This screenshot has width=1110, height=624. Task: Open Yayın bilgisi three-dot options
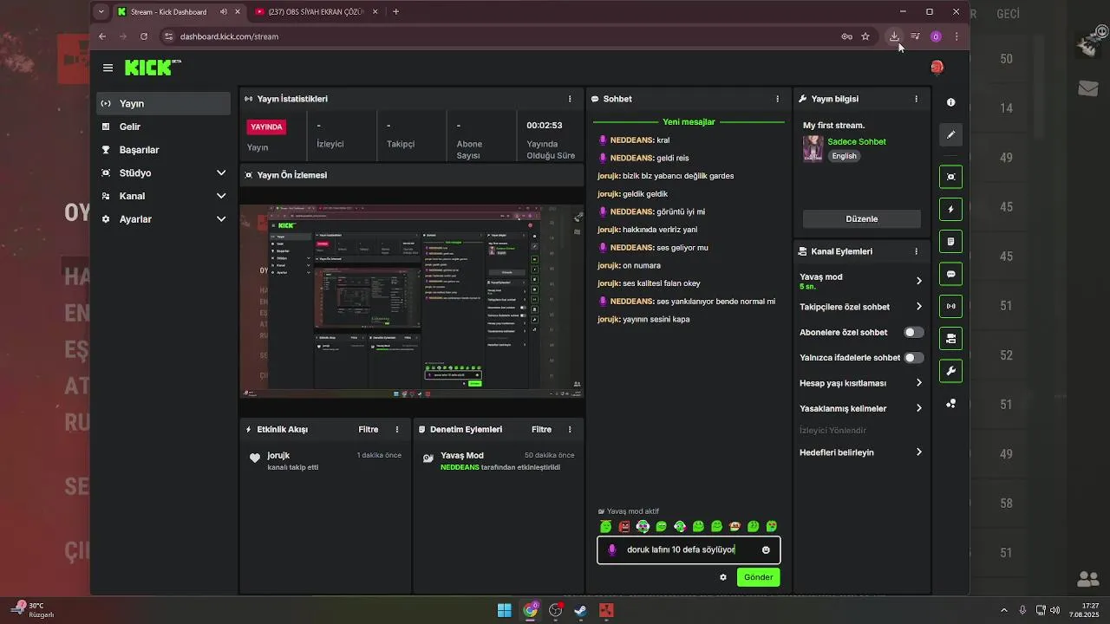pos(916,99)
